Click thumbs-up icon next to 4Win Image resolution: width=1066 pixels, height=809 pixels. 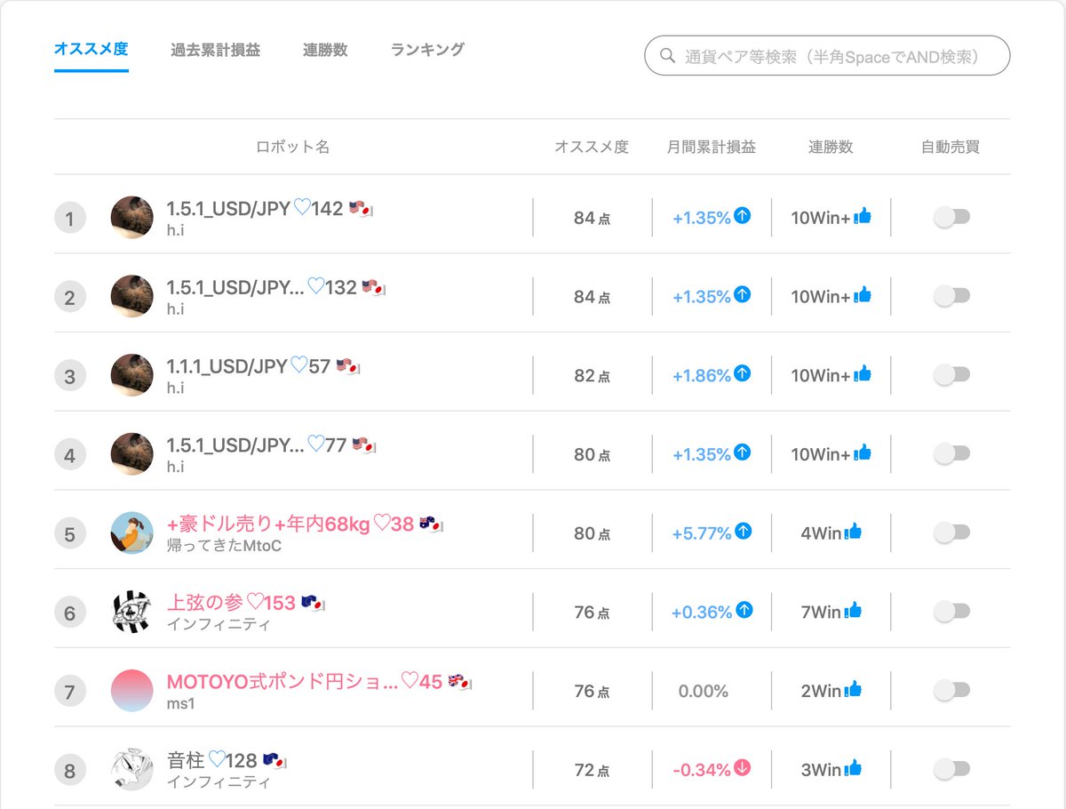point(853,532)
